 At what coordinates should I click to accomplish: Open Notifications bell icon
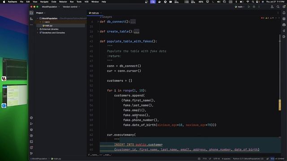(284, 13)
